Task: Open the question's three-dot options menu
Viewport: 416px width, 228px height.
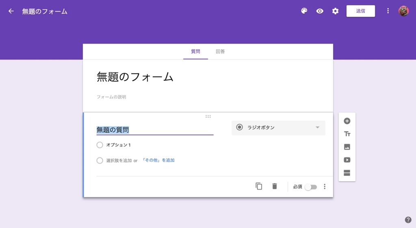Action: click(325, 187)
